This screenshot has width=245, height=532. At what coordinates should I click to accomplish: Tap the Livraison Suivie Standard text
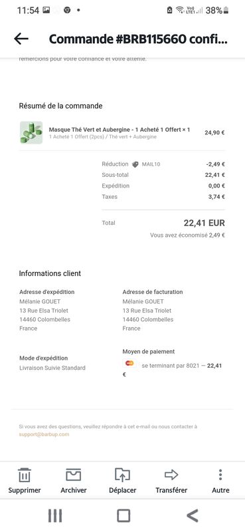(52, 368)
